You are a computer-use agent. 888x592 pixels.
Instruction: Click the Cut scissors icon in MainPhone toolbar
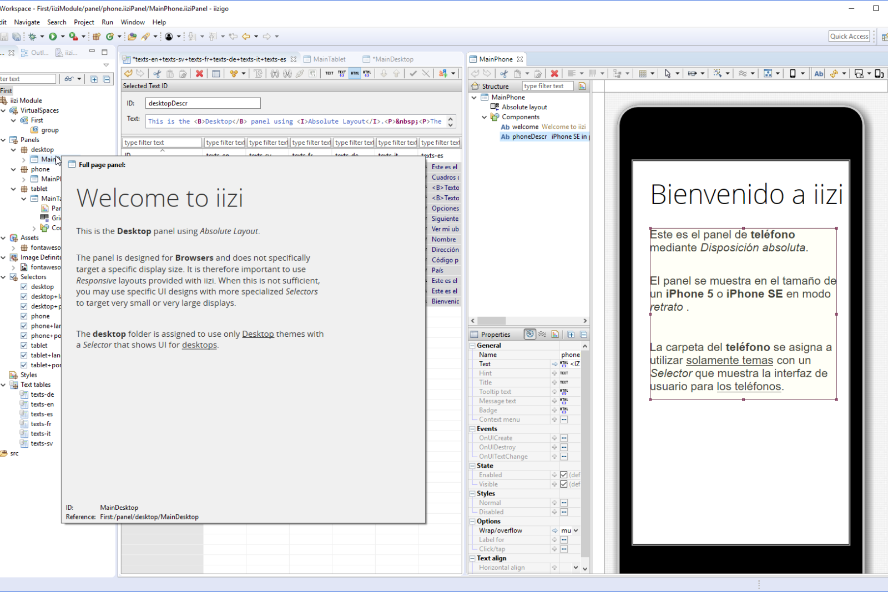504,73
